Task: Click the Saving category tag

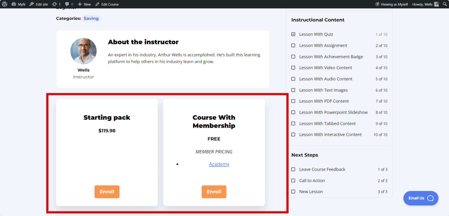Action: tap(91, 18)
